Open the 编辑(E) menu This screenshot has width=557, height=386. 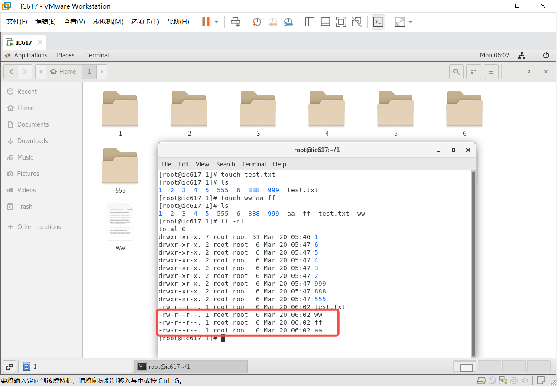(45, 22)
